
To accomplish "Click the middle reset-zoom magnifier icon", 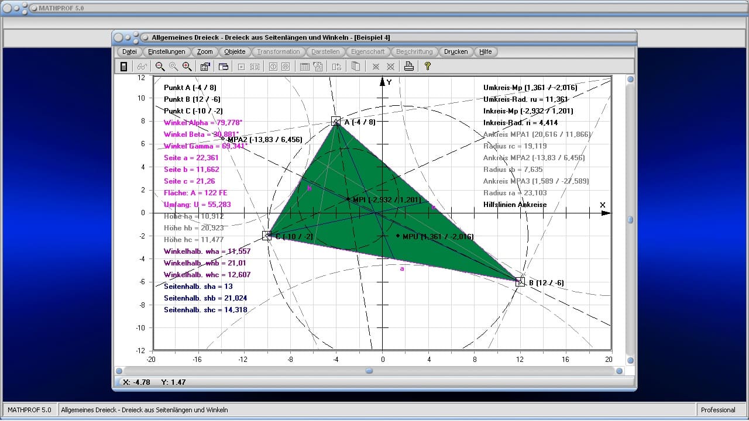I will pos(173,67).
